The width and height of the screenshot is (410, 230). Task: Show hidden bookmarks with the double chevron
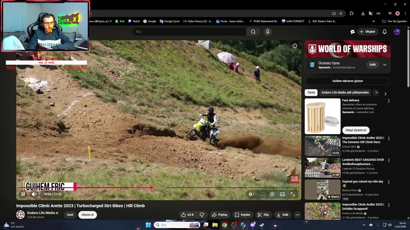click(x=373, y=21)
